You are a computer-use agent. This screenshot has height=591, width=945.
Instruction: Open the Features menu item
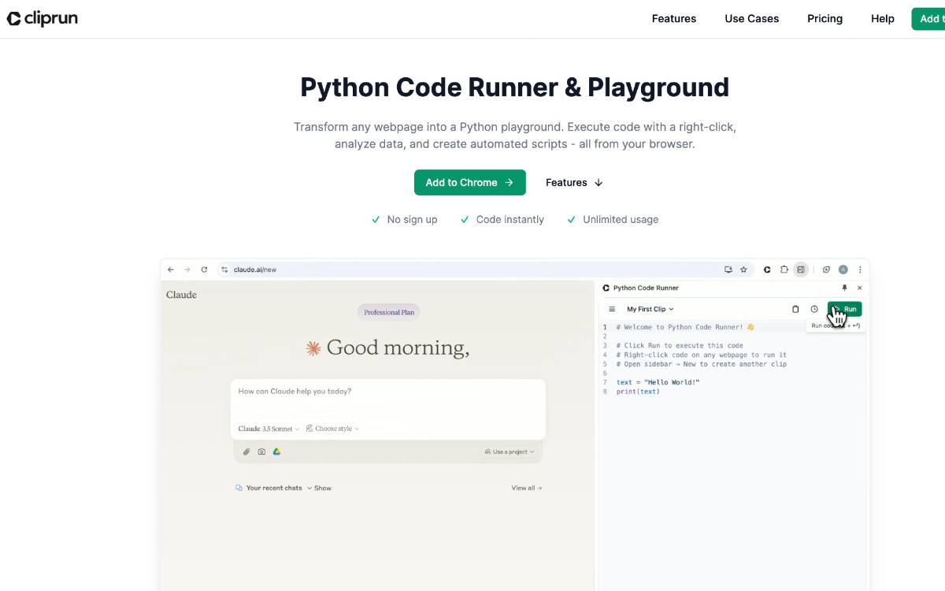click(x=673, y=19)
